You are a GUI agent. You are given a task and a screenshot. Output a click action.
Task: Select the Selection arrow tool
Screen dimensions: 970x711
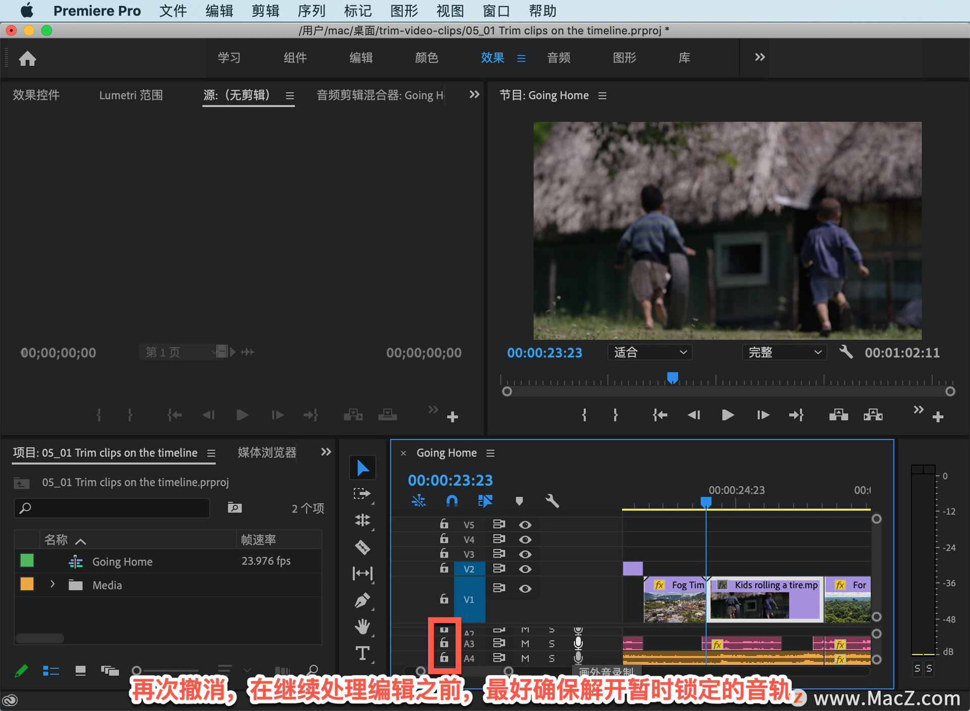362,468
